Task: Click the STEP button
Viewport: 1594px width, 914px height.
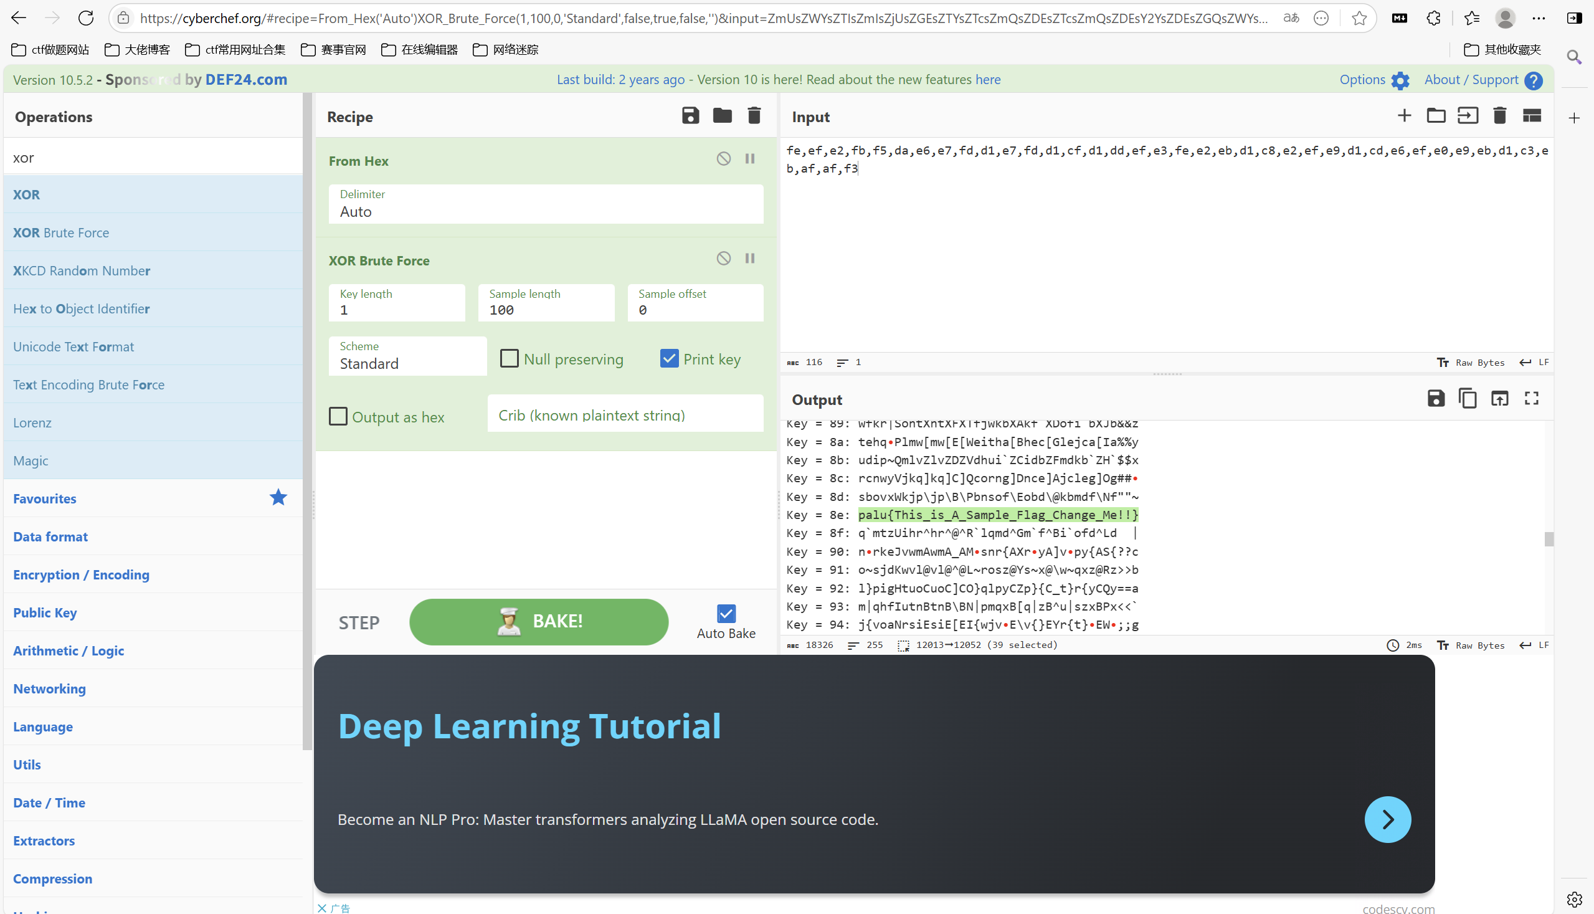Action: tap(359, 622)
